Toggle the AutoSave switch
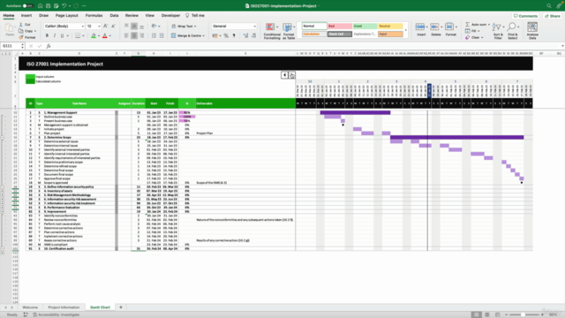This screenshot has height=318, width=565. pyautogui.click(x=27, y=6)
